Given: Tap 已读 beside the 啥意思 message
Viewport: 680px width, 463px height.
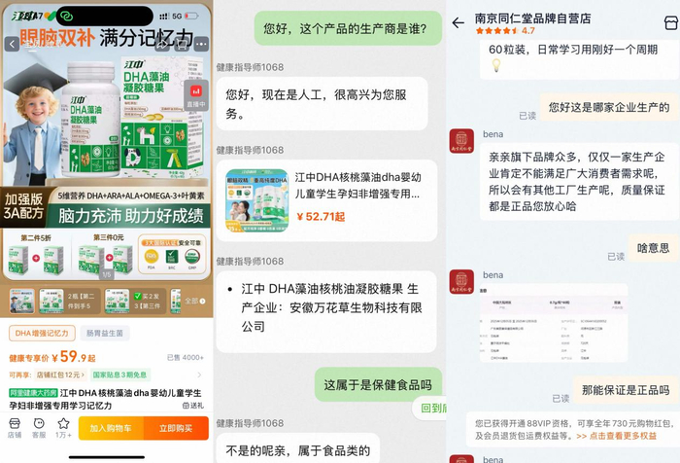Looking at the screenshot, I should [x=616, y=257].
